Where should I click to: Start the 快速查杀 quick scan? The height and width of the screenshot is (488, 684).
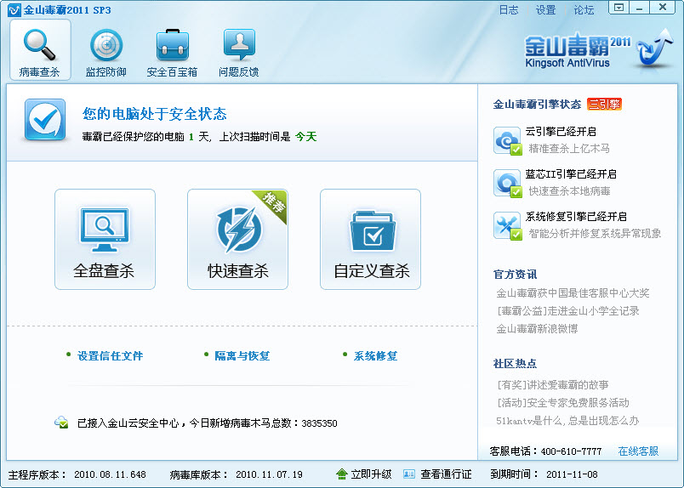[x=237, y=239]
